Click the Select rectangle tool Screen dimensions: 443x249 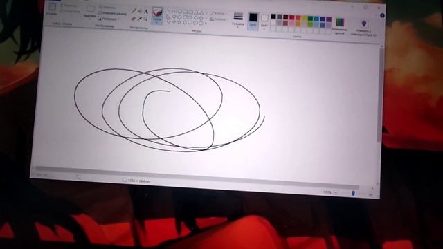point(91,9)
